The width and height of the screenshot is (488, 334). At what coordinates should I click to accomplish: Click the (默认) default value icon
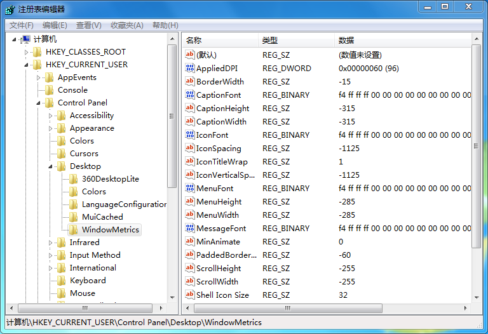click(x=189, y=55)
